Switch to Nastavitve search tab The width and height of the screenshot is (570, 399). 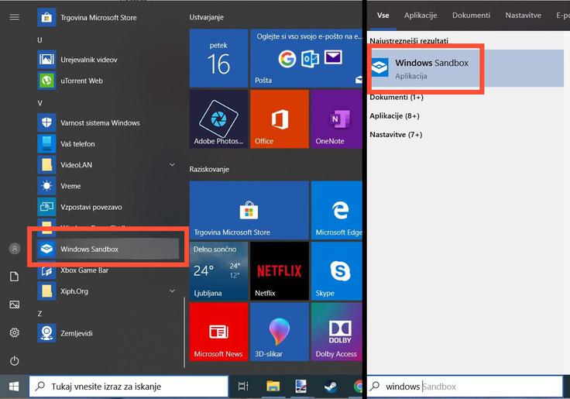(523, 15)
